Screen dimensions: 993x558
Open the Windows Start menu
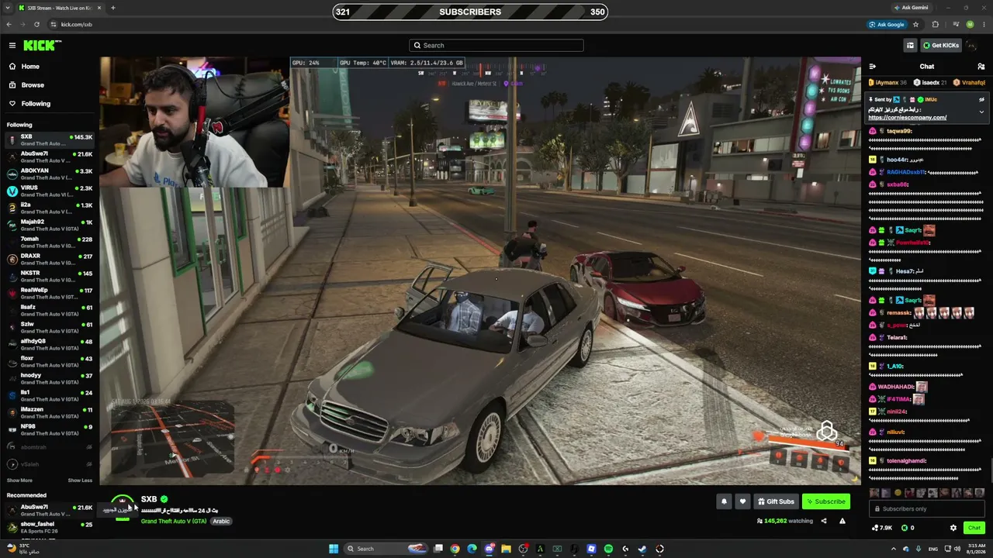click(x=334, y=549)
